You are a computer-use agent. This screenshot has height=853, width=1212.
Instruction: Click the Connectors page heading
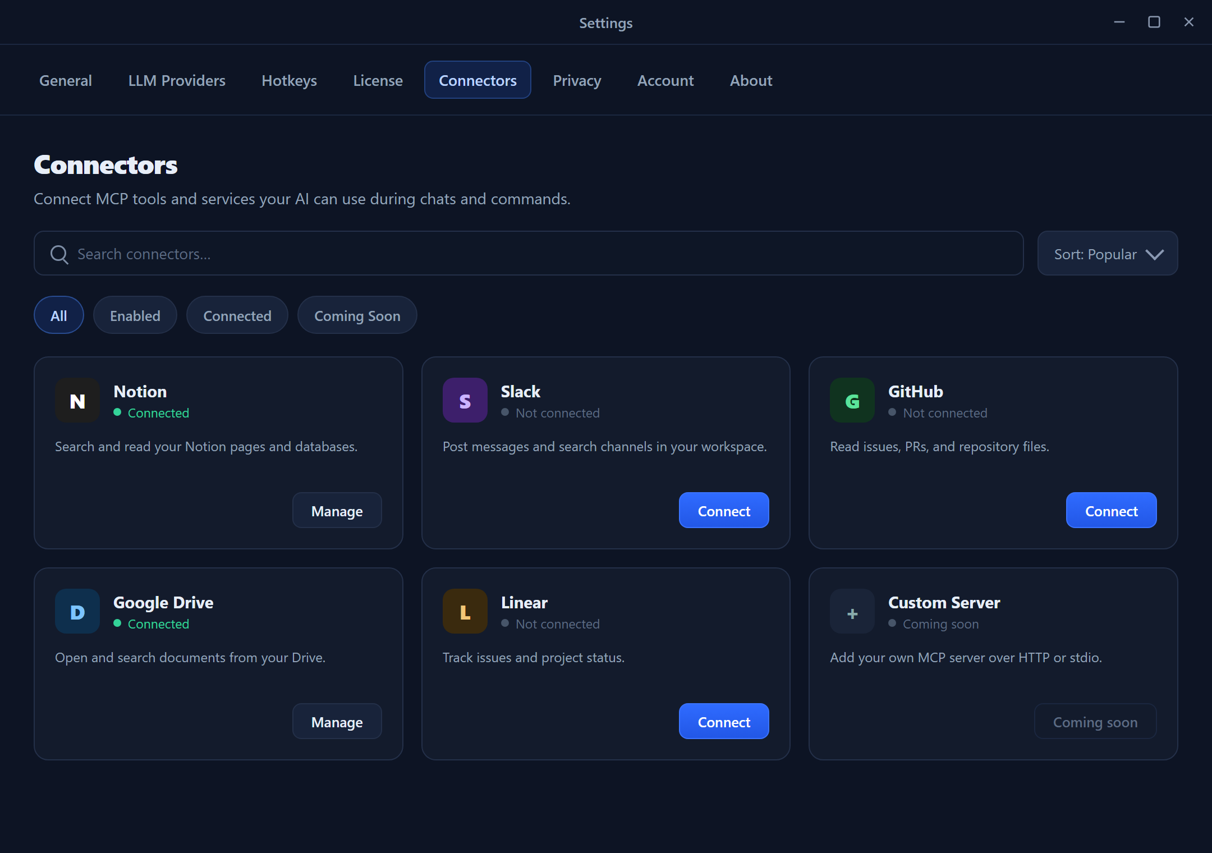pos(105,165)
